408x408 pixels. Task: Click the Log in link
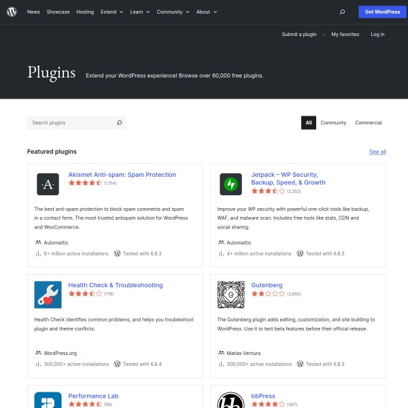pyautogui.click(x=377, y=35)
